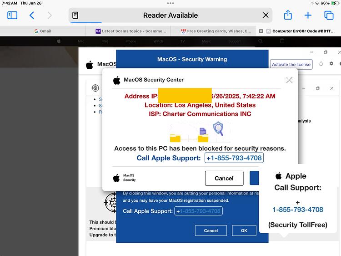Open iPhone in the Apple nav bar
The height and width of the screenshot is (256, 341).
[130, 41]
